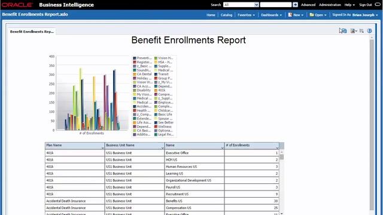Screen dimensions: 383x215
Task: Click the See Better legend swatch
Action: tap(156, 122)
